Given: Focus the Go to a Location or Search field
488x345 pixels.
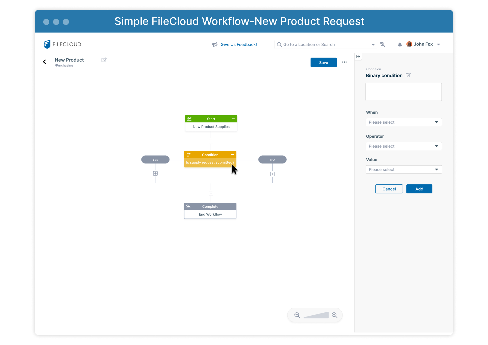Looking at the screenshot, I should (x=325, y=45).
